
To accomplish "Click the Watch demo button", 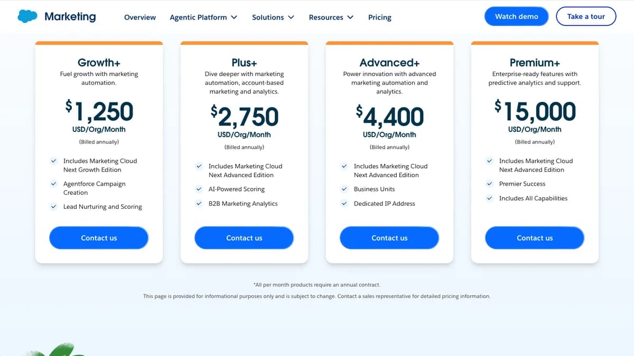I will [517, 16].
